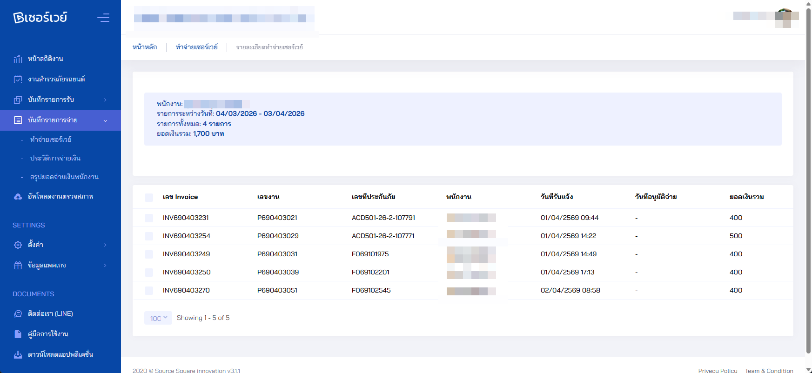This screenshot has width=812, height=373.
Task: Click the LINE contact chat icon
Action: coord(18,314)
